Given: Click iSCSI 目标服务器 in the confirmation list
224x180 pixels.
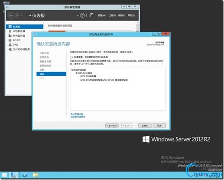Looking at the screenshot, I should click(x=88, y=76).
